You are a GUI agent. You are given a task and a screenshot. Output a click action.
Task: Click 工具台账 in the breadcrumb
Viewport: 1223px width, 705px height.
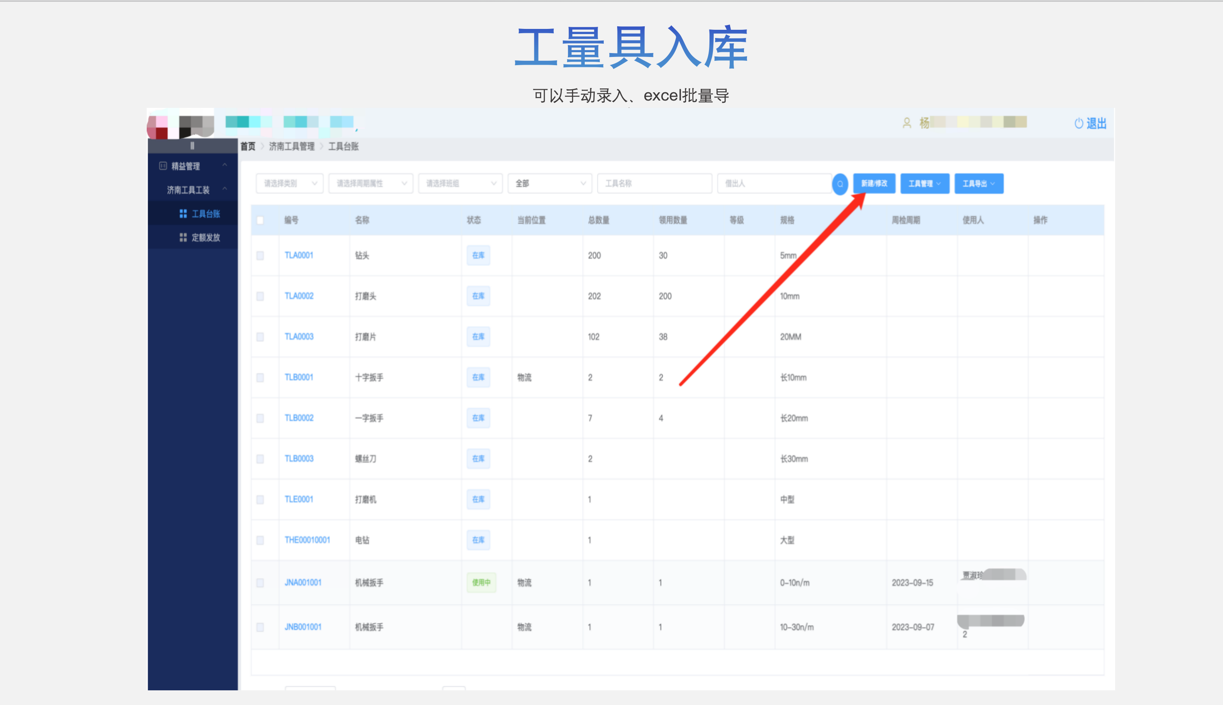pos(343,146)
